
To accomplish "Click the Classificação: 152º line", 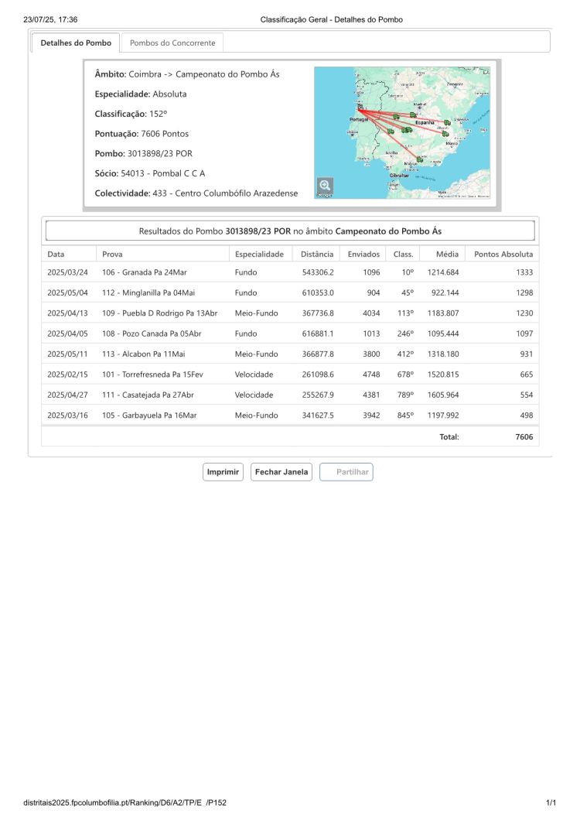I will click(x=131, y=114).
